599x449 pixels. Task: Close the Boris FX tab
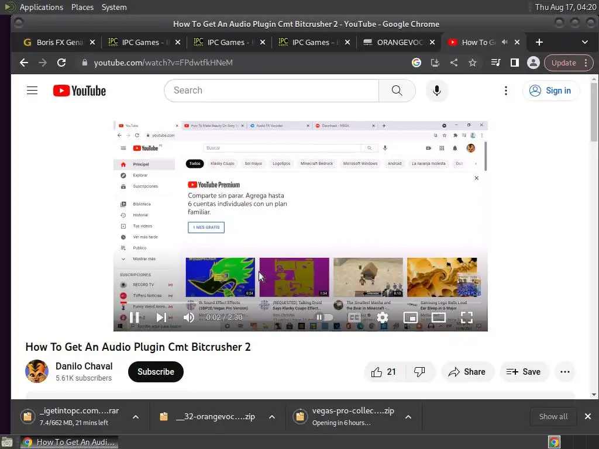[x=92, y=42]
